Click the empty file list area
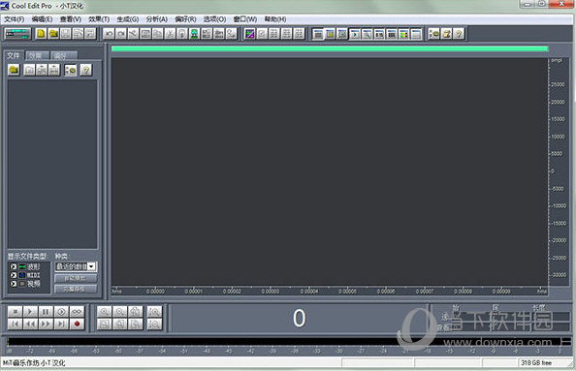The width and height of the screenshot is (576, 371). pos(52,164)
